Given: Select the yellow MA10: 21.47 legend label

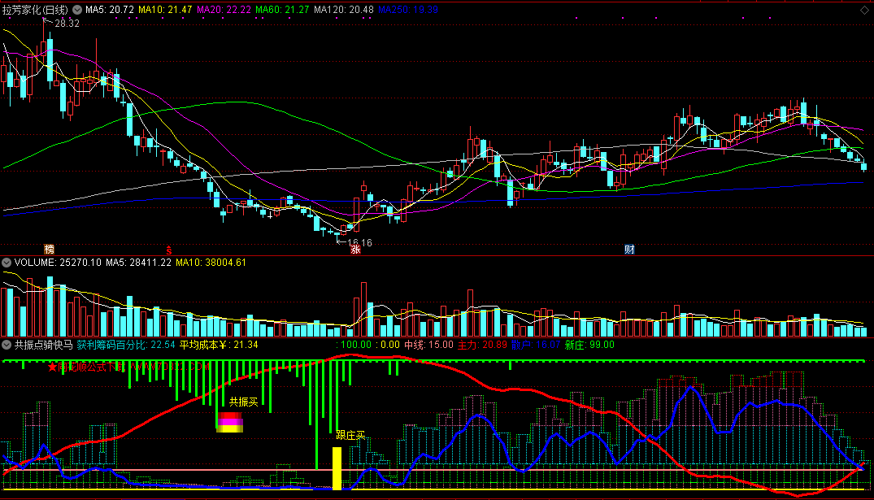Looking at the screenshot, I should point(165,10).
